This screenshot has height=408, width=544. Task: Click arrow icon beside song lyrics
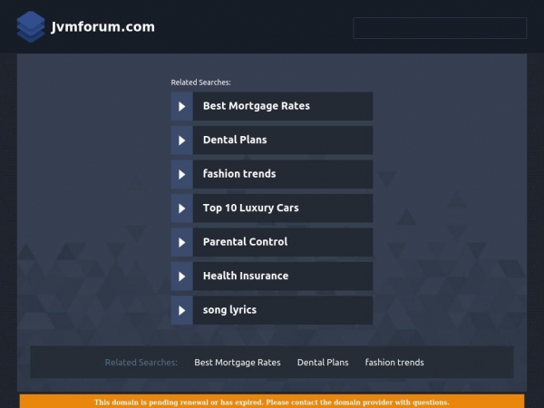pyautogui.click(x=182, y=310)
